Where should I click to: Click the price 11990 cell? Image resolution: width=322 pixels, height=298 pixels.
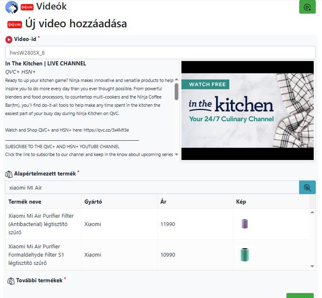click(x=195, y=224)
